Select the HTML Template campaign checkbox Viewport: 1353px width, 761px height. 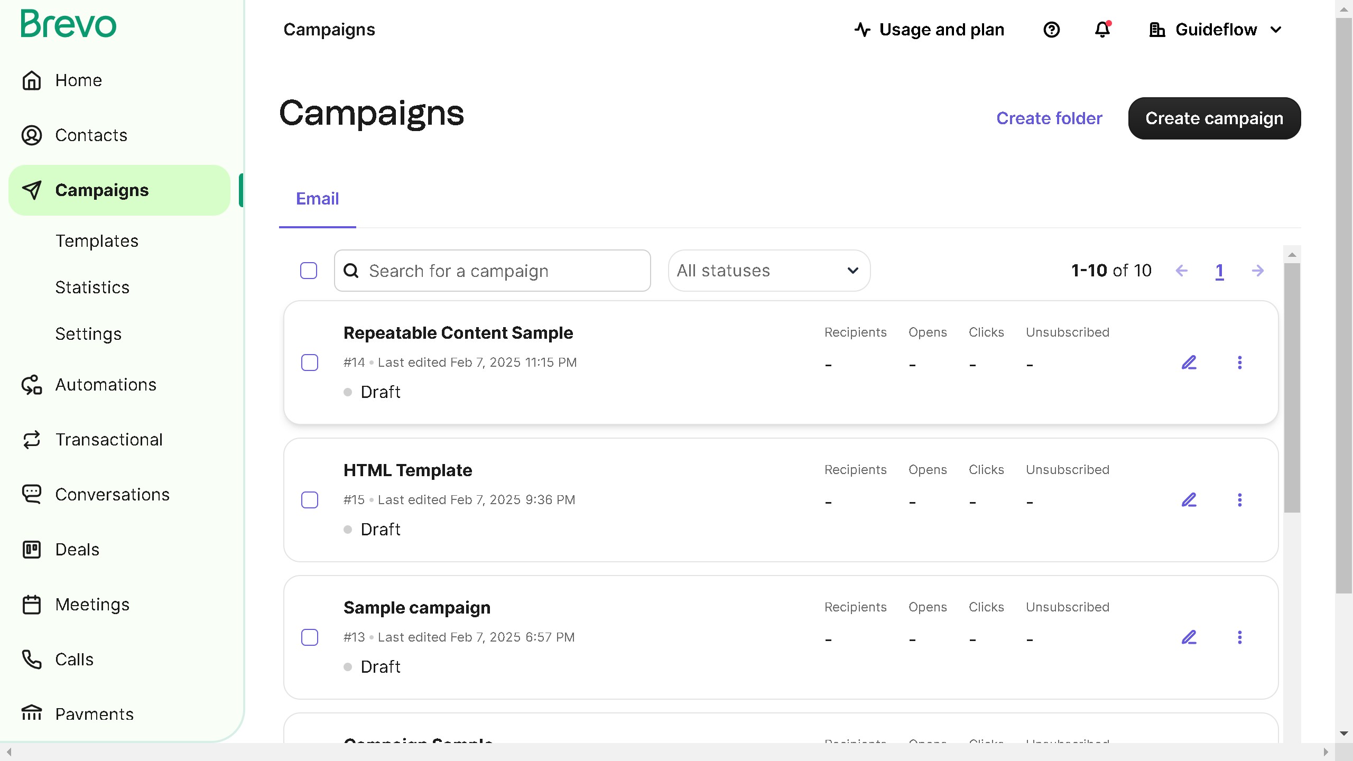(x=310, y=500)
